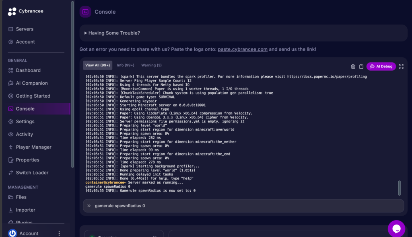Click the Dashboard grid icon

(11, 70)
